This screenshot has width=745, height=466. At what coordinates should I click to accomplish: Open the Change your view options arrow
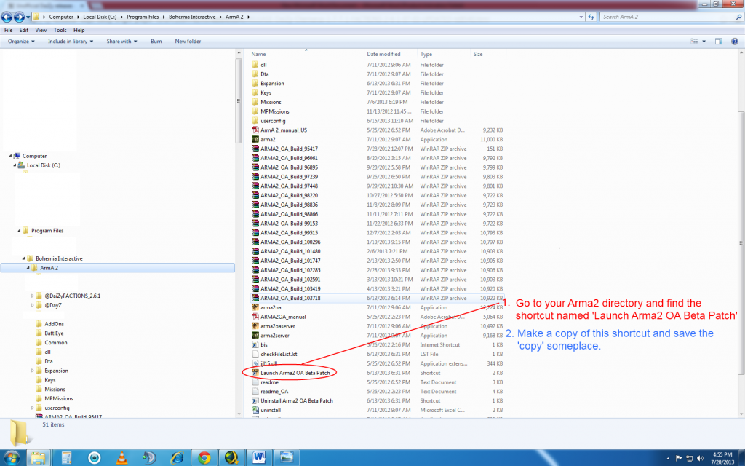click(704, 41)
